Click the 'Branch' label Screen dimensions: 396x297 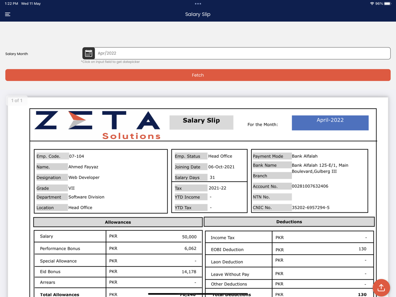[260, 176]
